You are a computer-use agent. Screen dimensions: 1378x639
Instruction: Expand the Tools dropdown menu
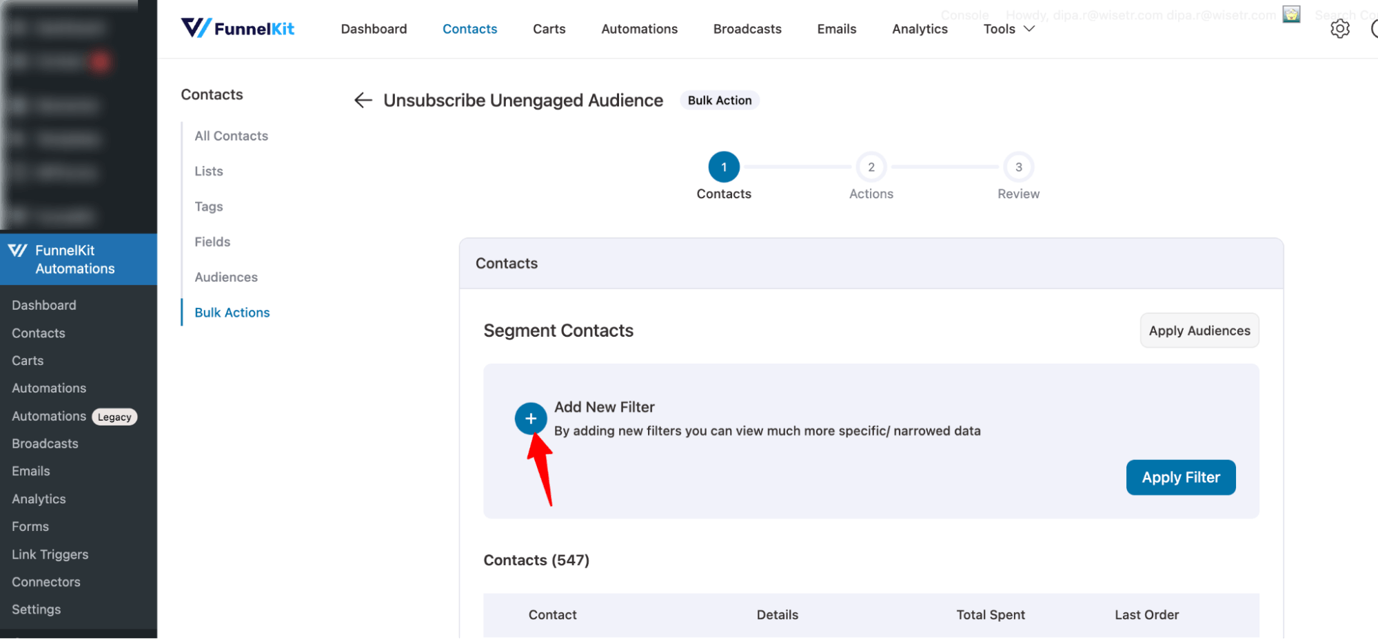1009,29
